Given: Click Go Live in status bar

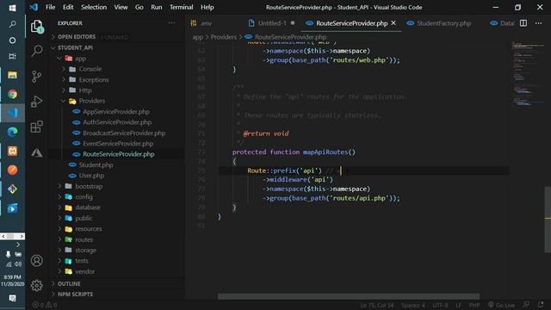Looking at the screenshot, I should click(501, 305).
